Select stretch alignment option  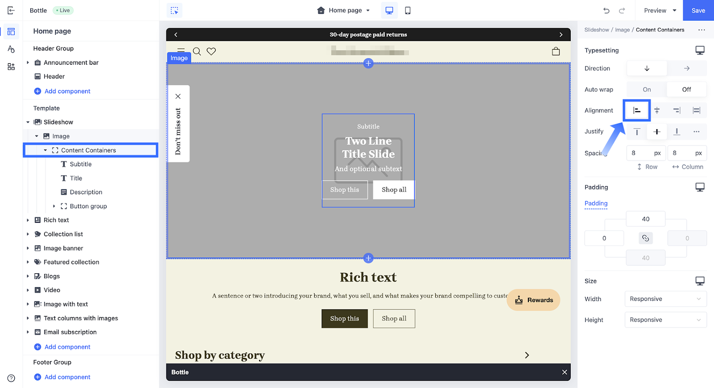click(x=696, y=110)
